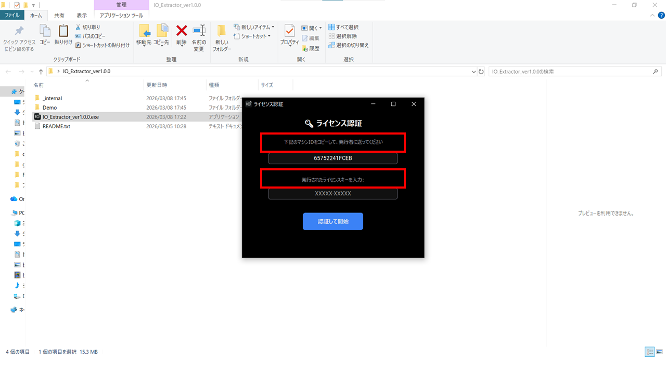Expand the New Item (新しいアイテム) dropdown
The height and width of the screenshot is (374, 666).
click(x=254, y=27)
